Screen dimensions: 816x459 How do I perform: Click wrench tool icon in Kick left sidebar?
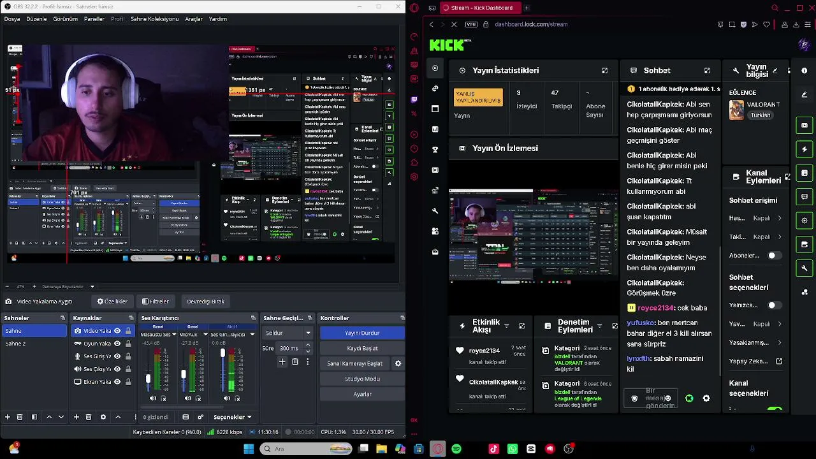(x=435, y=210)
